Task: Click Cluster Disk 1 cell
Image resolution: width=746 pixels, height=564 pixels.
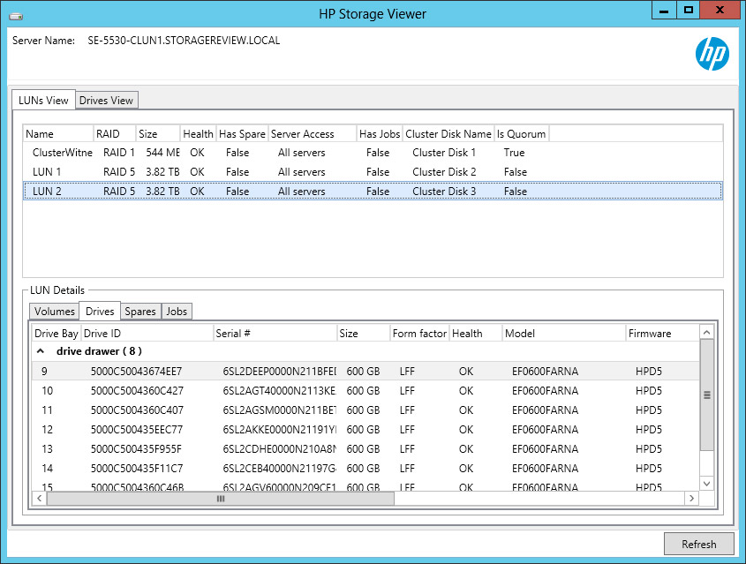Action: click(444, 153)
